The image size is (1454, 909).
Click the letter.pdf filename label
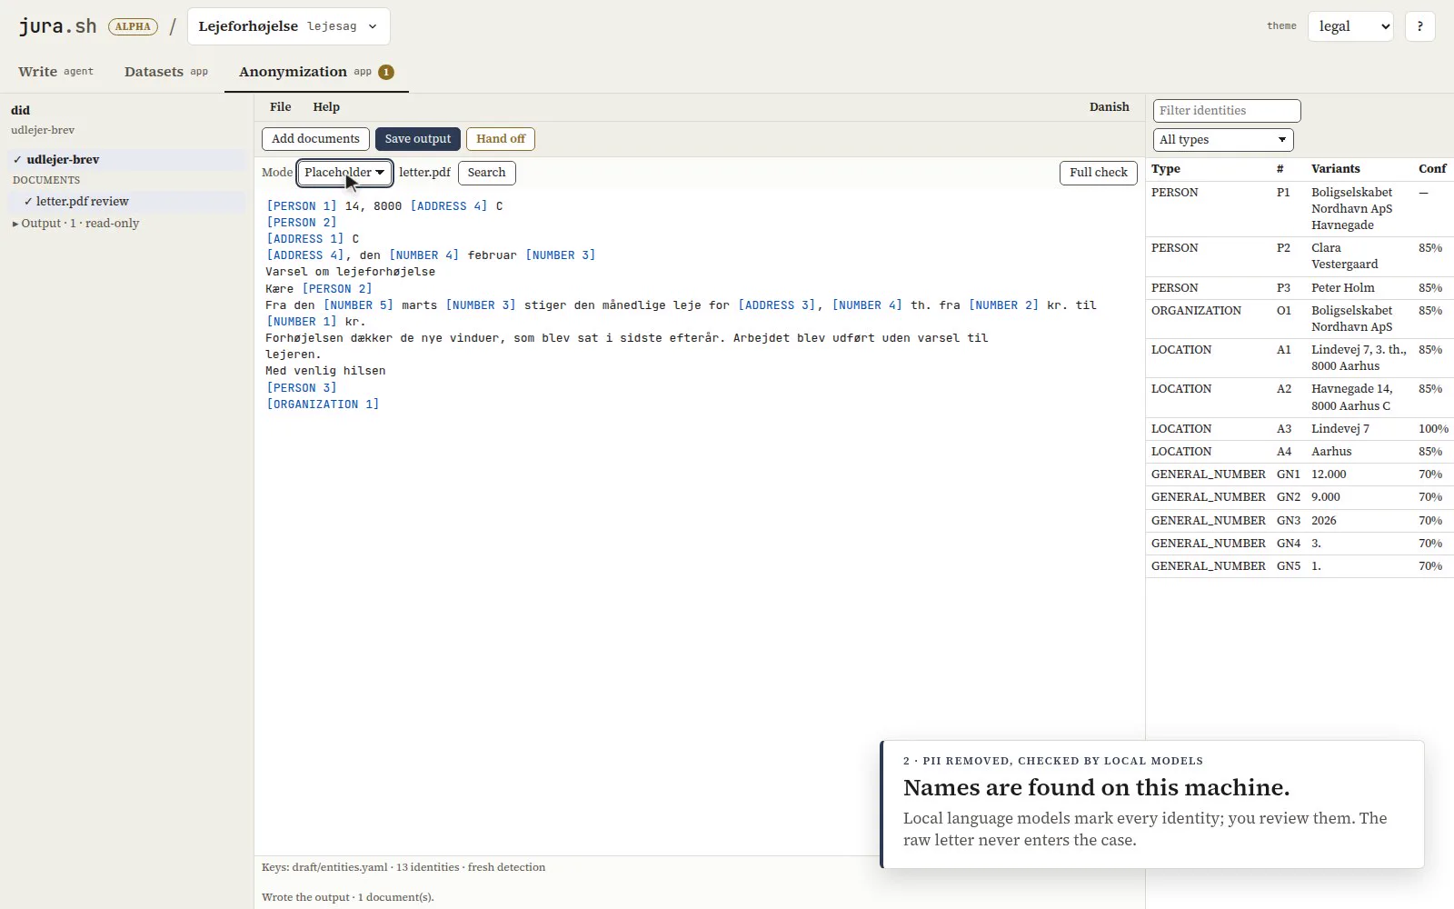point(424,173)
